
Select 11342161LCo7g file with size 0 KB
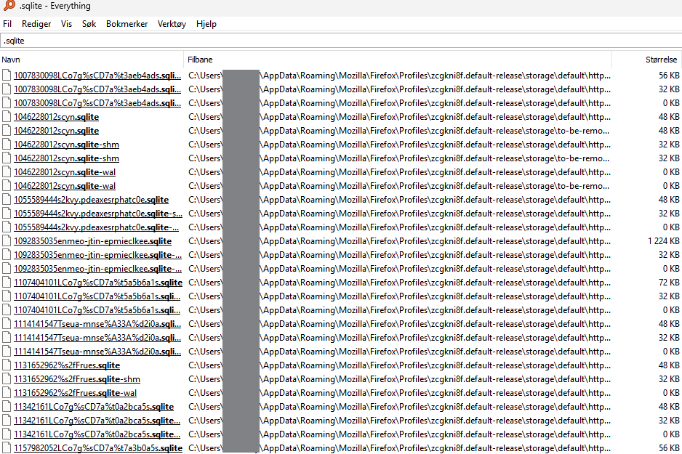tap(97, 434)
